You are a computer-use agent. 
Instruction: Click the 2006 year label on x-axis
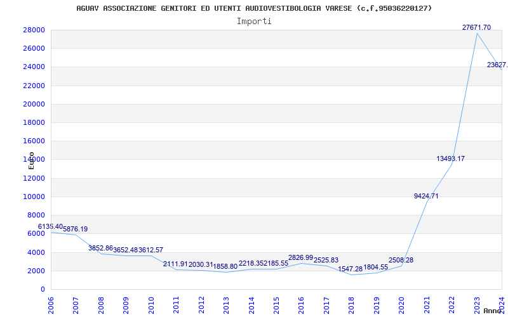[51, 302]
